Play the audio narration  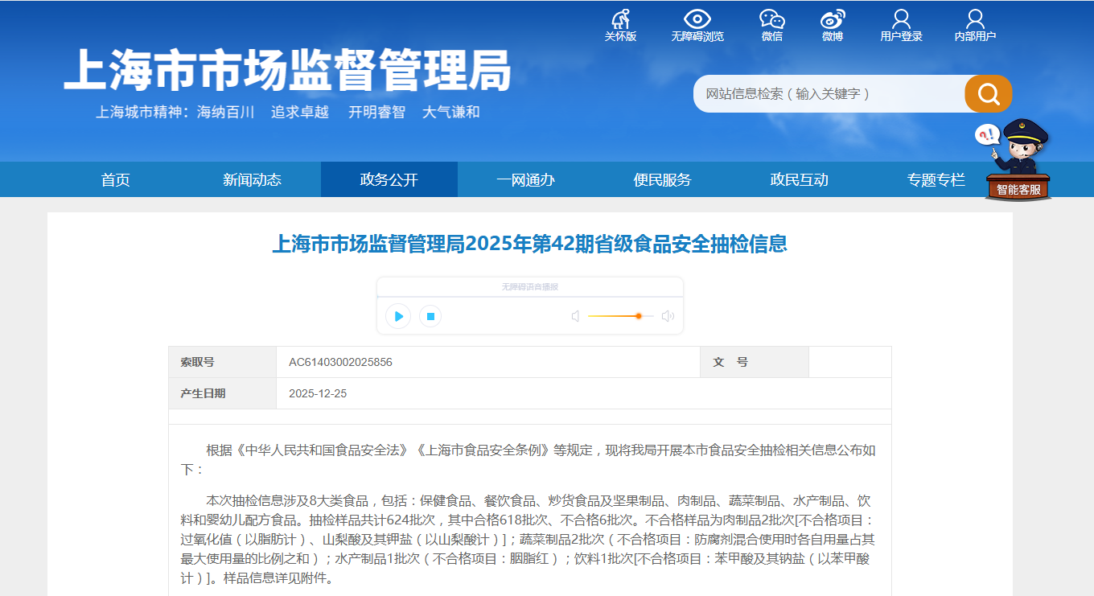(x=398, y=316)
